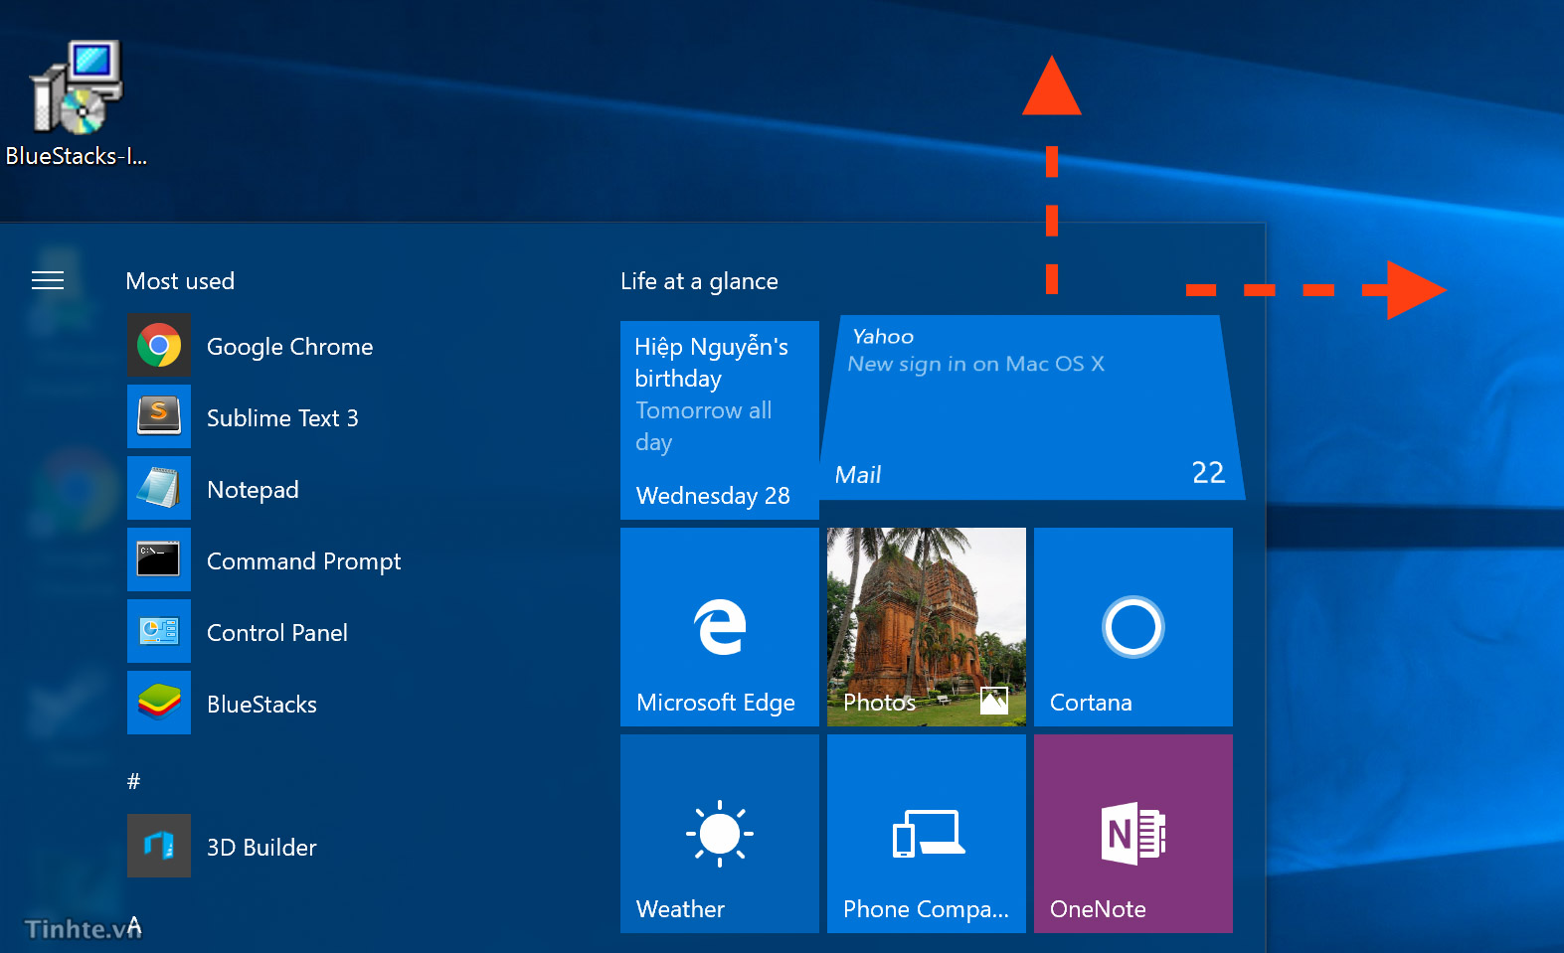Open the Calendar tile showing Wednesday 28
Screen dimensions: 1564x953
[x=720, y=420]
